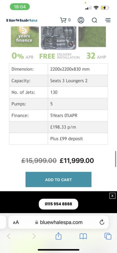This screenshot has height=253, width=117.
Task: View the hot tub top-down image
Action: 58,38
